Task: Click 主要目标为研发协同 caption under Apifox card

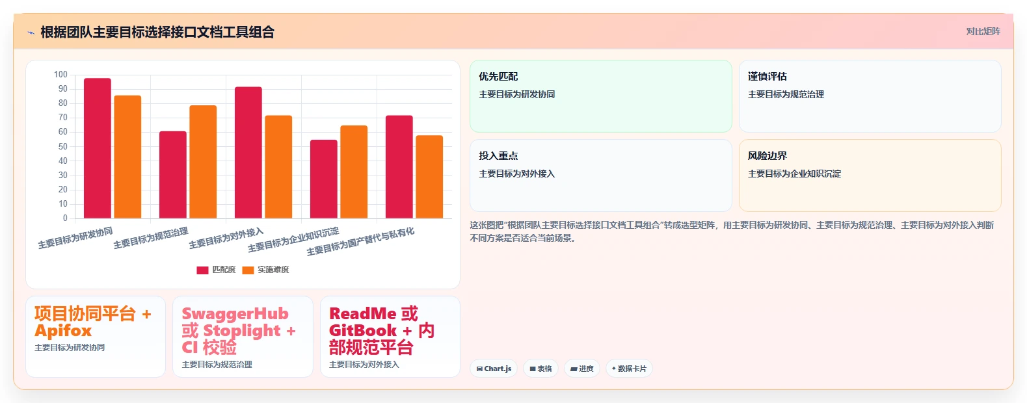Action: pos(70,348)
